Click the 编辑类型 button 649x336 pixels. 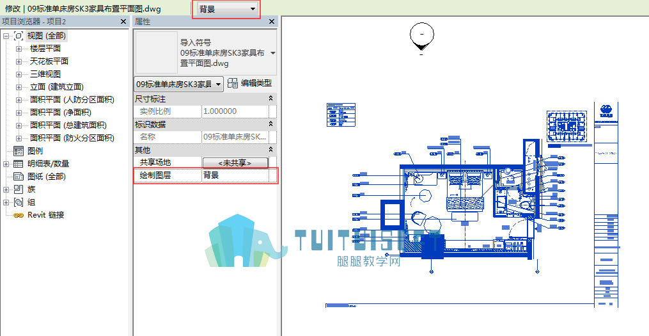[x=249, y=83]
